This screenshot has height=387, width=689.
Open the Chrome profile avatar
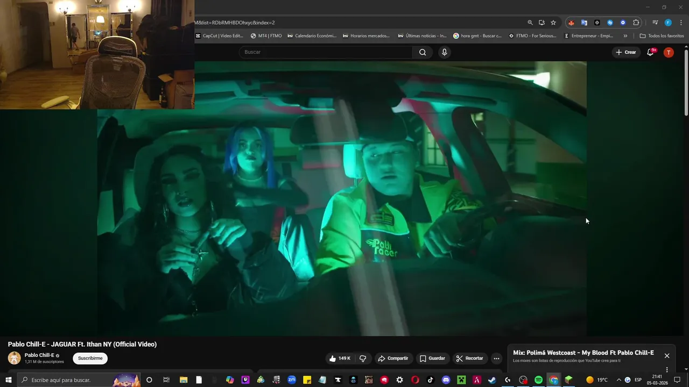point(668,23)
